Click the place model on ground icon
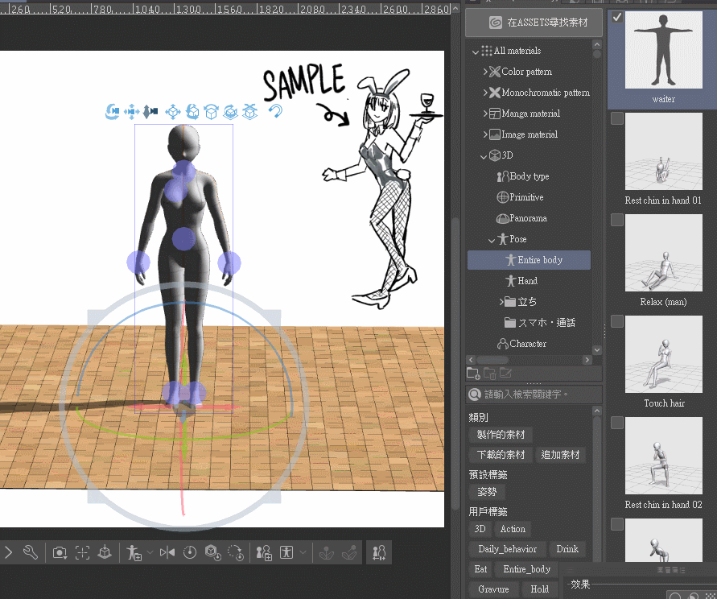 [x=105, y=552]
